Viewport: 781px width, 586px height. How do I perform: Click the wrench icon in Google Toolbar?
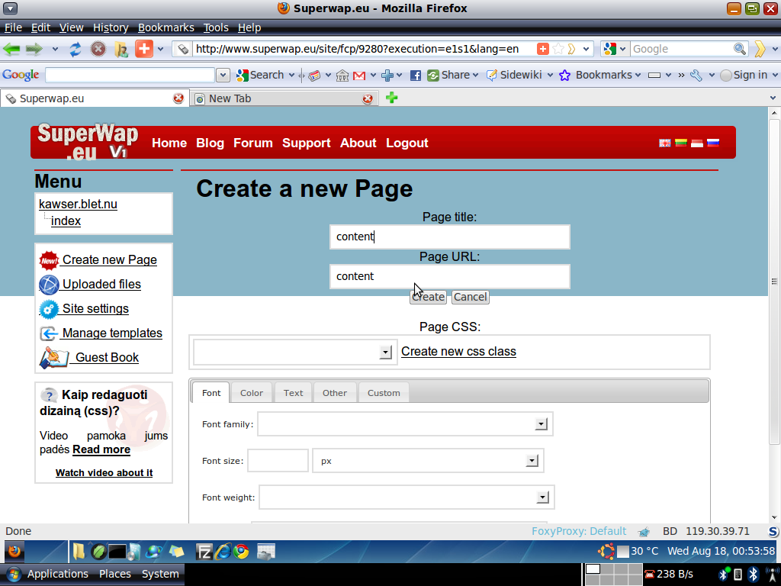click(696, 76)
